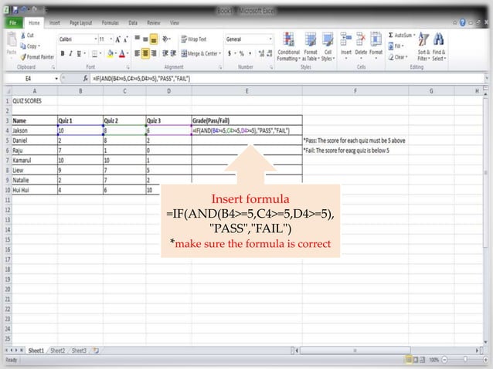Image resolution: width=493 pixels, height=369 pixels.
Task: Click the Copy icon
Action: 23,46
